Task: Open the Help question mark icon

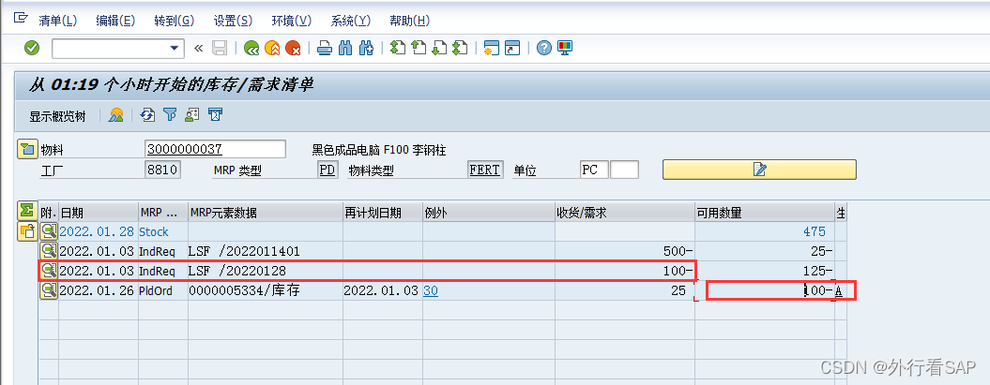Action: click(x=543, y=48)
